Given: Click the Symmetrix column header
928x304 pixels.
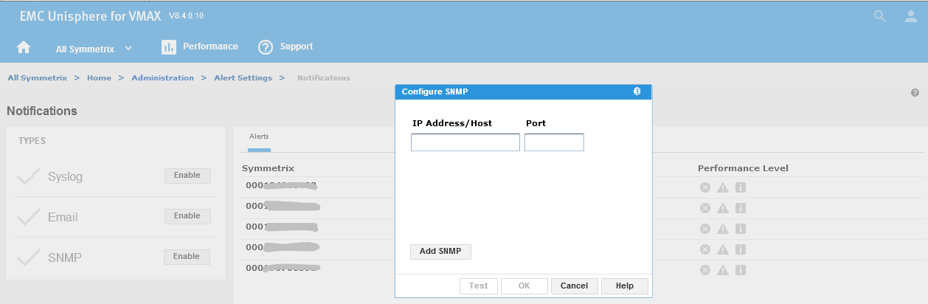Looking at the screenshot, I should point(268,168).
